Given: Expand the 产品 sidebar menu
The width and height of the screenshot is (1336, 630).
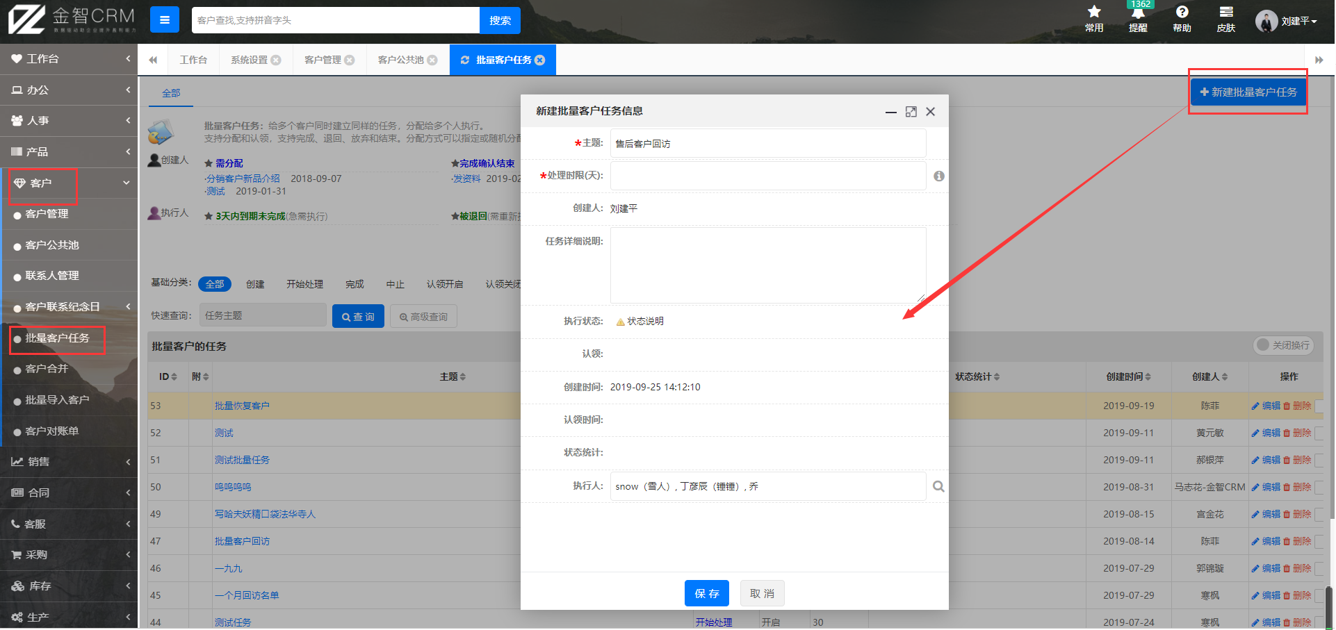Looking at the screenshot, I should coord(69,152).
